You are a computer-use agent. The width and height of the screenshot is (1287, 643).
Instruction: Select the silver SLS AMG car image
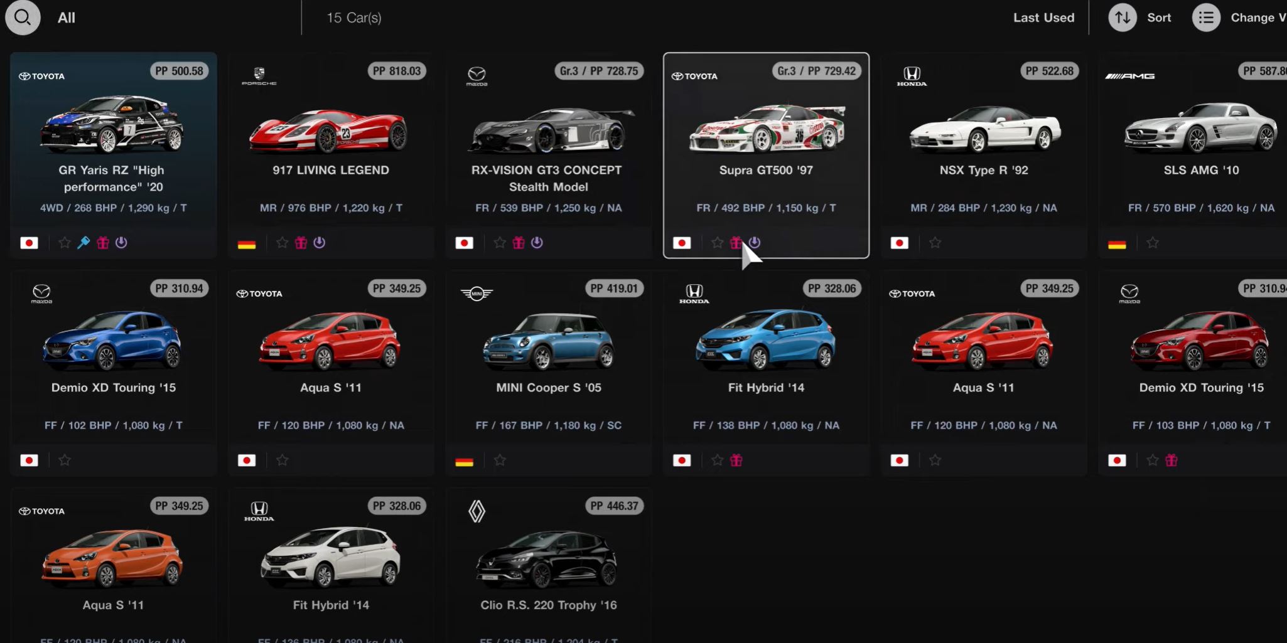click(1200, 129)
